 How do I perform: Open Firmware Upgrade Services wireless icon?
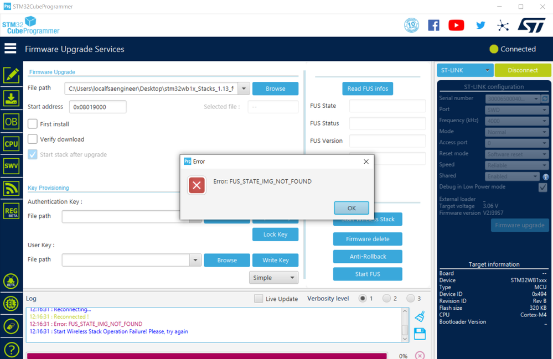pos(11,189)
